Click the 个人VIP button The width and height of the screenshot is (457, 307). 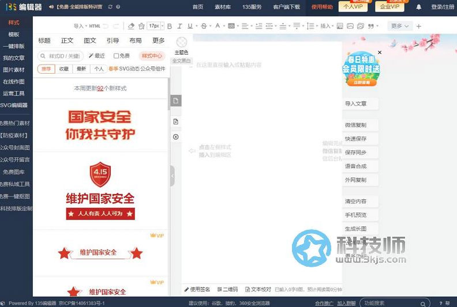[x=353, y=7]
